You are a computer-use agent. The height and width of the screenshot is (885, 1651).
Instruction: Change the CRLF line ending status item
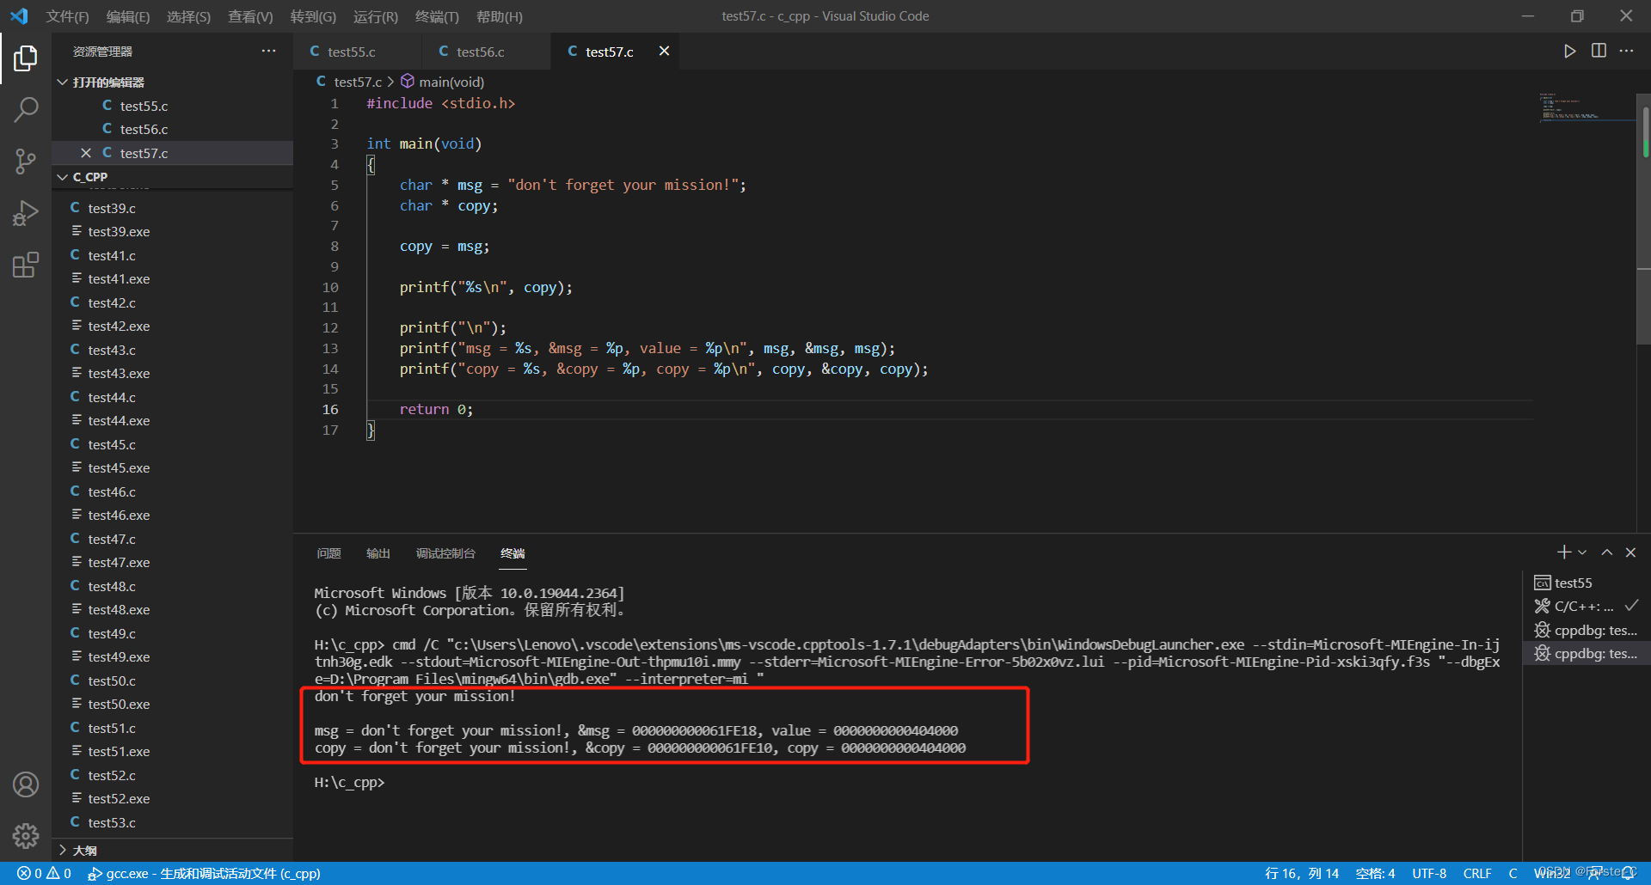(1477, 874)
